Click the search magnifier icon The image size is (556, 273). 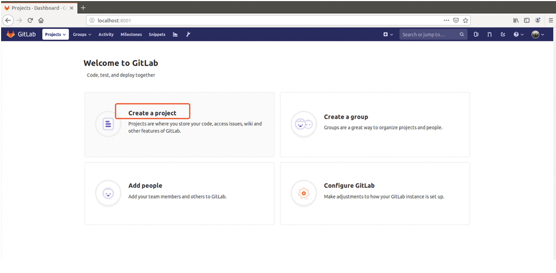tap(461, 34)
